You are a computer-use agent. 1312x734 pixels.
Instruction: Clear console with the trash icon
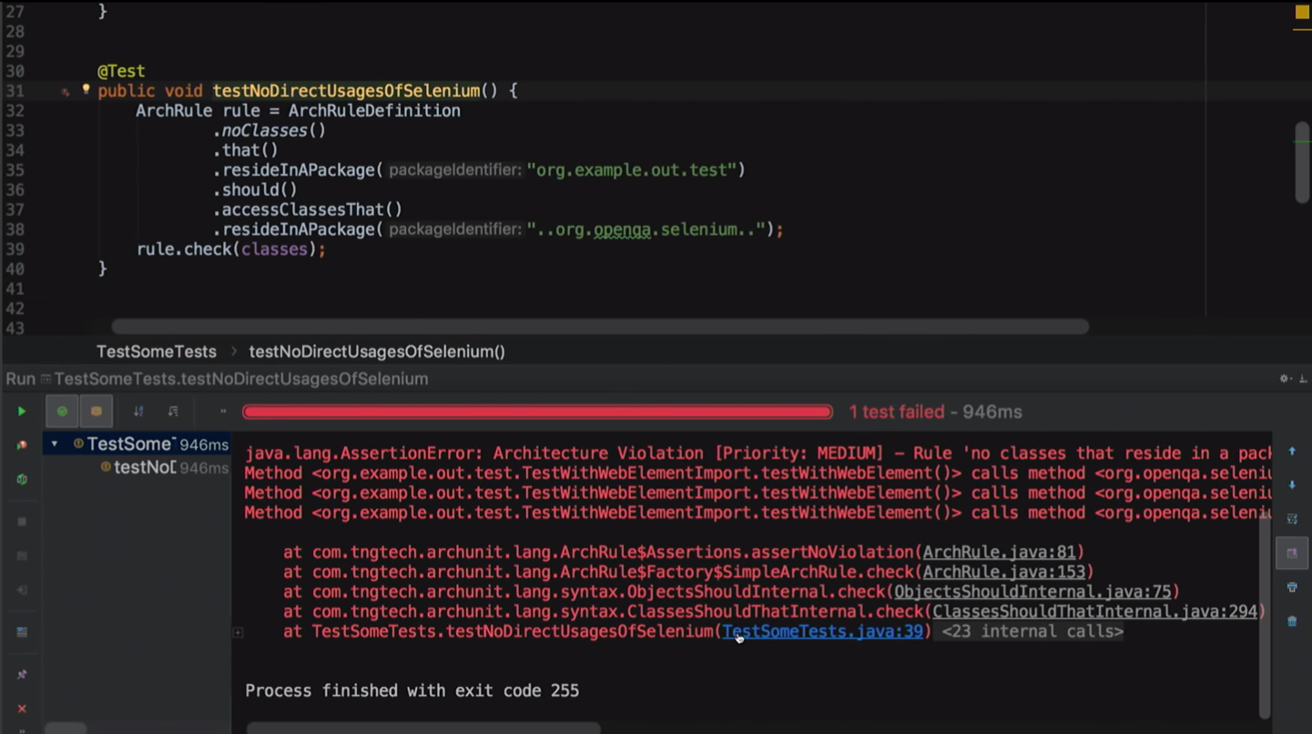(x=1292, y=621)
